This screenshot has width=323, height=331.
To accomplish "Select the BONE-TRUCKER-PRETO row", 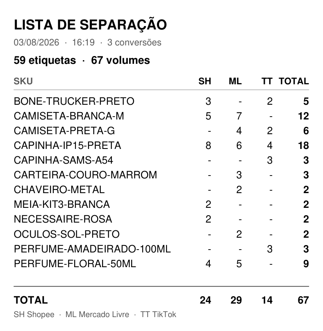I will [x=161, y=101].
